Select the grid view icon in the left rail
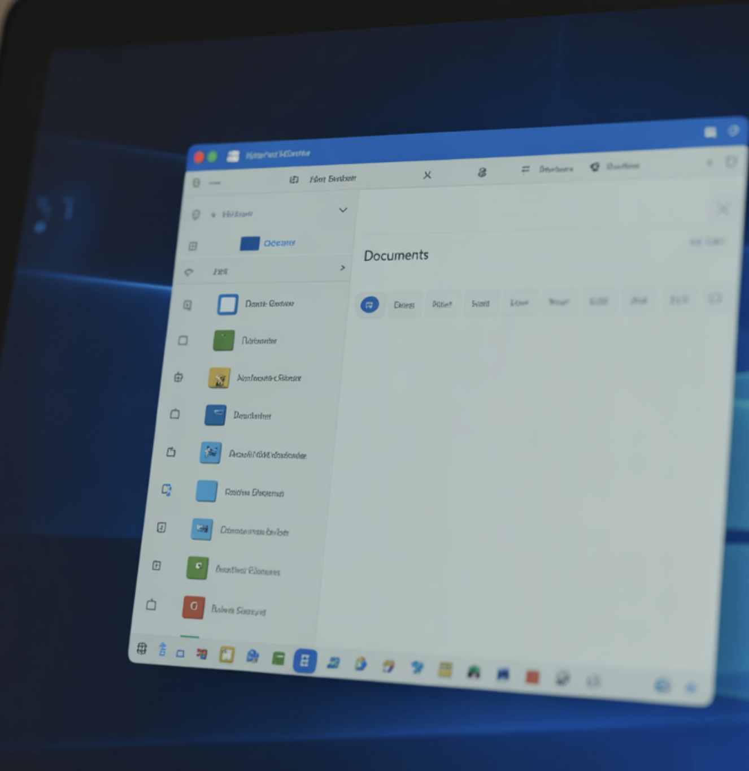This screenshot has width=749, height=771. [x=194, y=245]
